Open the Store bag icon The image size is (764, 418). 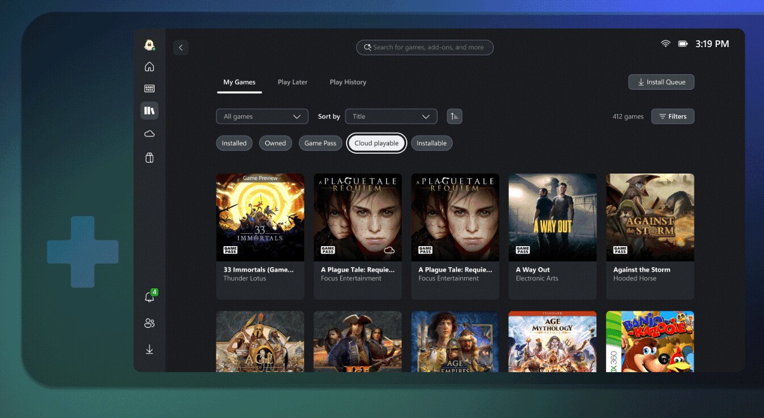[149, 158]
